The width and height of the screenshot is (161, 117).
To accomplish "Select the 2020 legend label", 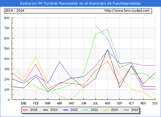I will 114,110.
